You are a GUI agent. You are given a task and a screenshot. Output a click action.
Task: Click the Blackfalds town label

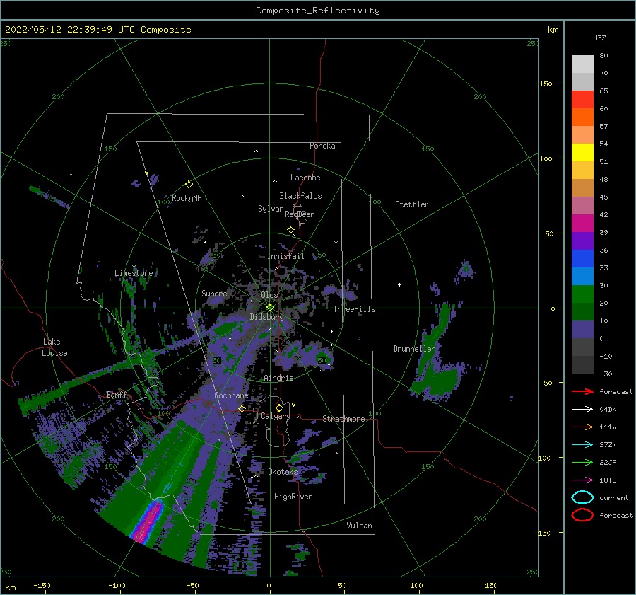click(300, 196)
